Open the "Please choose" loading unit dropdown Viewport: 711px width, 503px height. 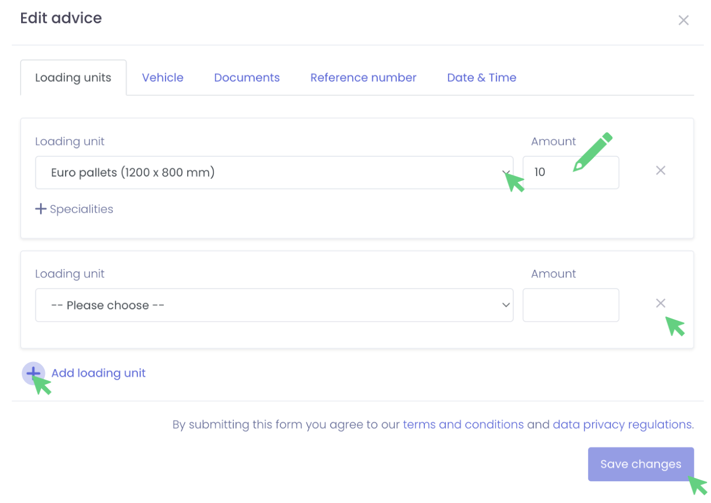[x=274, y=305]
